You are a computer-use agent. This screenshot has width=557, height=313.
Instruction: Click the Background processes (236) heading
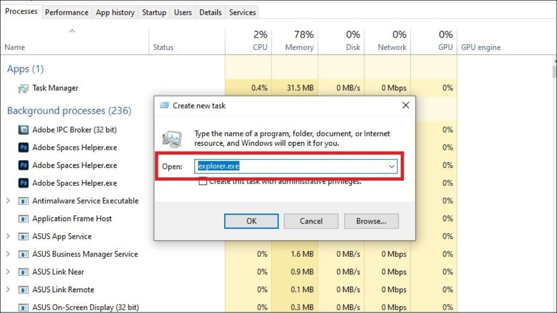[x=69, y=111]
